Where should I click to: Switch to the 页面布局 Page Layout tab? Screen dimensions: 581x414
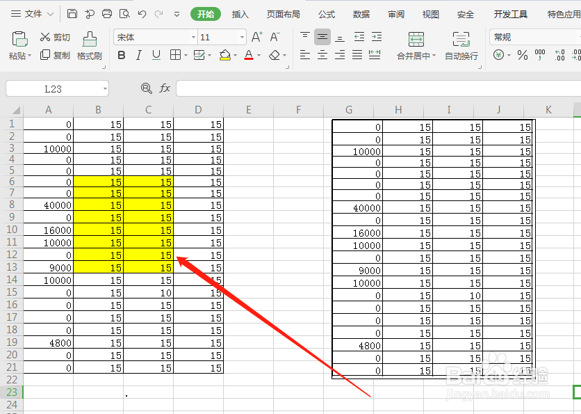tap(283, 14)
